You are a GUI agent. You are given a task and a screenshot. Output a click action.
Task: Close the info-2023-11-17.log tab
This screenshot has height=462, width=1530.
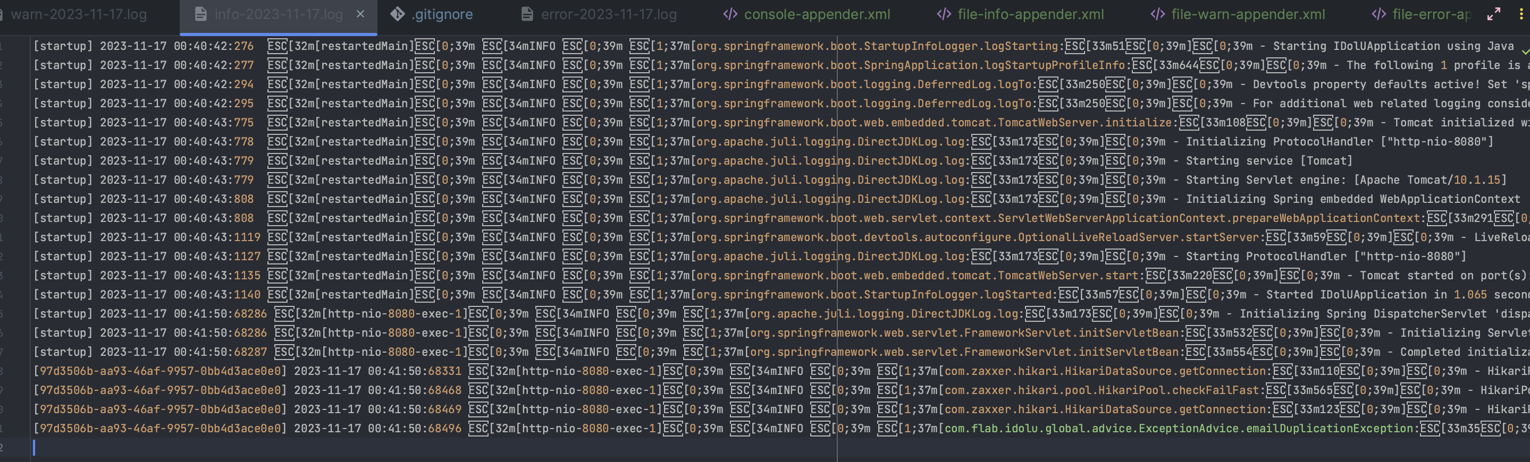pos(360,14)
